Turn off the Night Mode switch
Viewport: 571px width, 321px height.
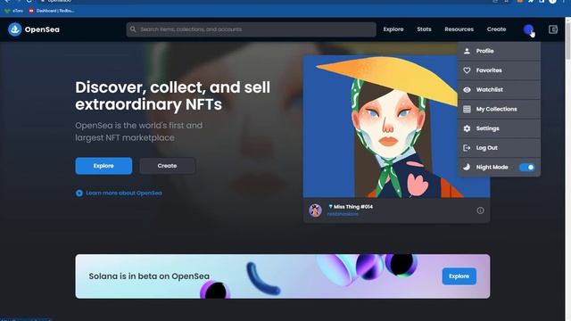tap(527, 167)
